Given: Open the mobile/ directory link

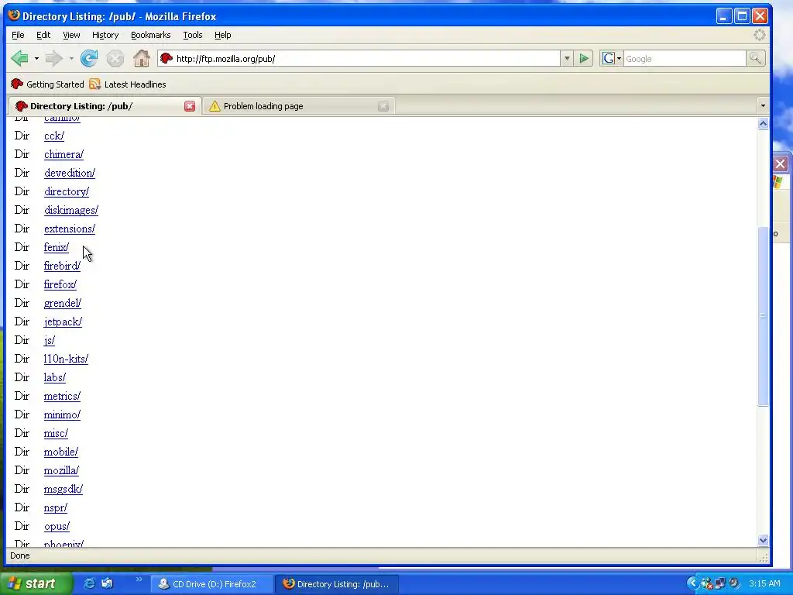Looking at the screenshot, I should 60,452.
